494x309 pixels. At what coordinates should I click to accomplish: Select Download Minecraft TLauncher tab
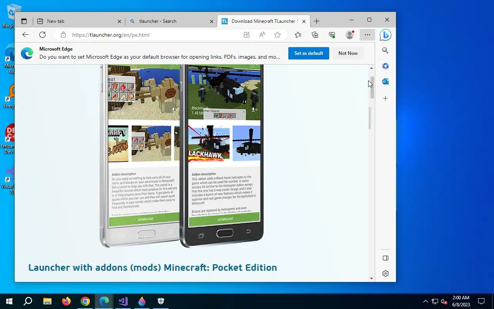tap(263, 21)
